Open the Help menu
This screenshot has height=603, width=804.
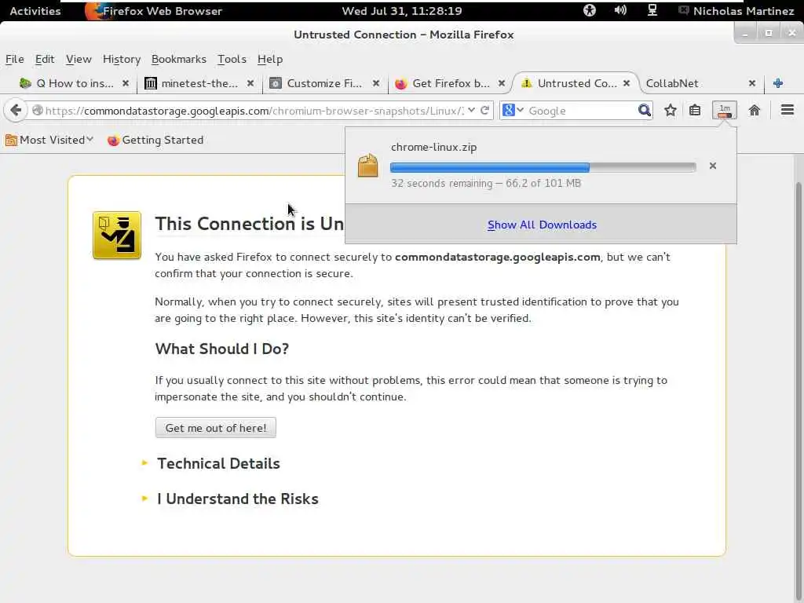tap(270, 59)
